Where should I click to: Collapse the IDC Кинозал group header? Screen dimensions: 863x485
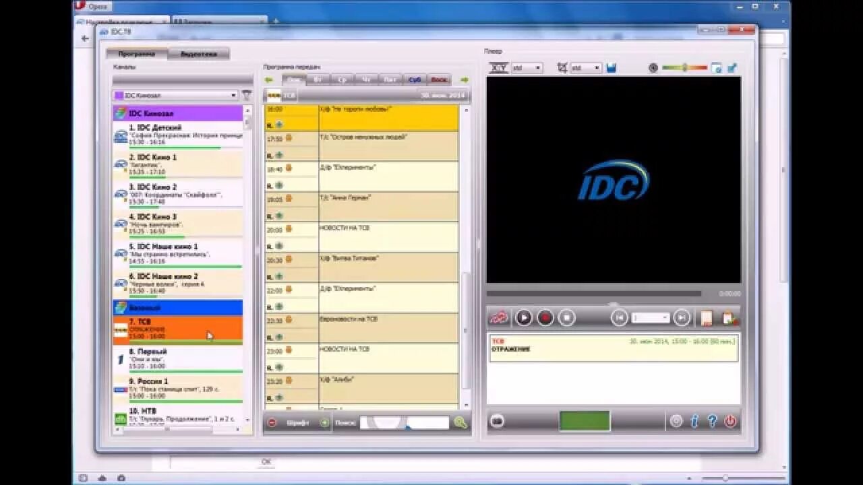[178, 114]
